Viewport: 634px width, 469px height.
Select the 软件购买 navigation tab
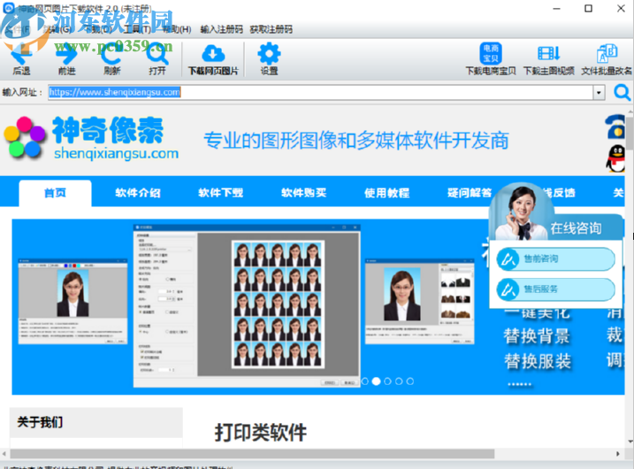tap(303, 193)
